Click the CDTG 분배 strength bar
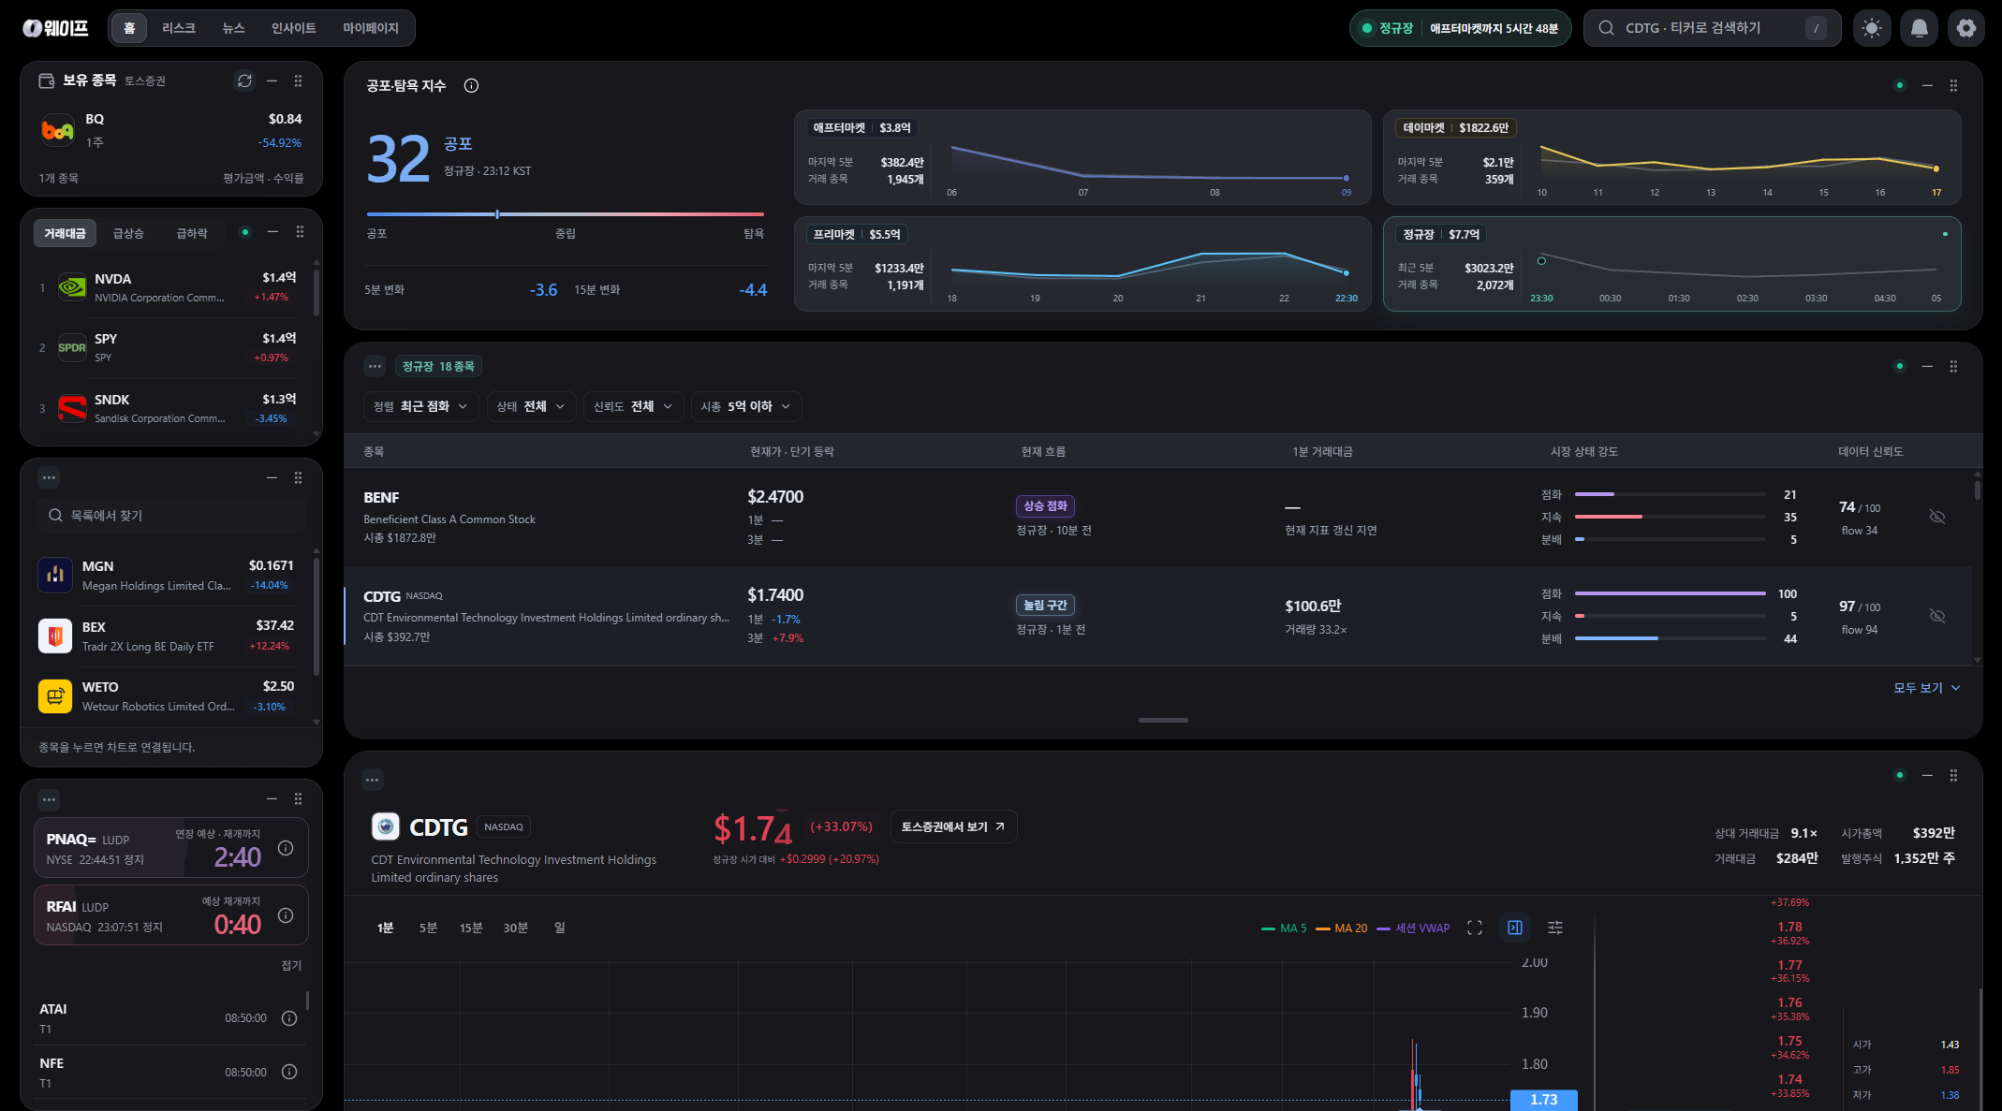 (1670, 638)
